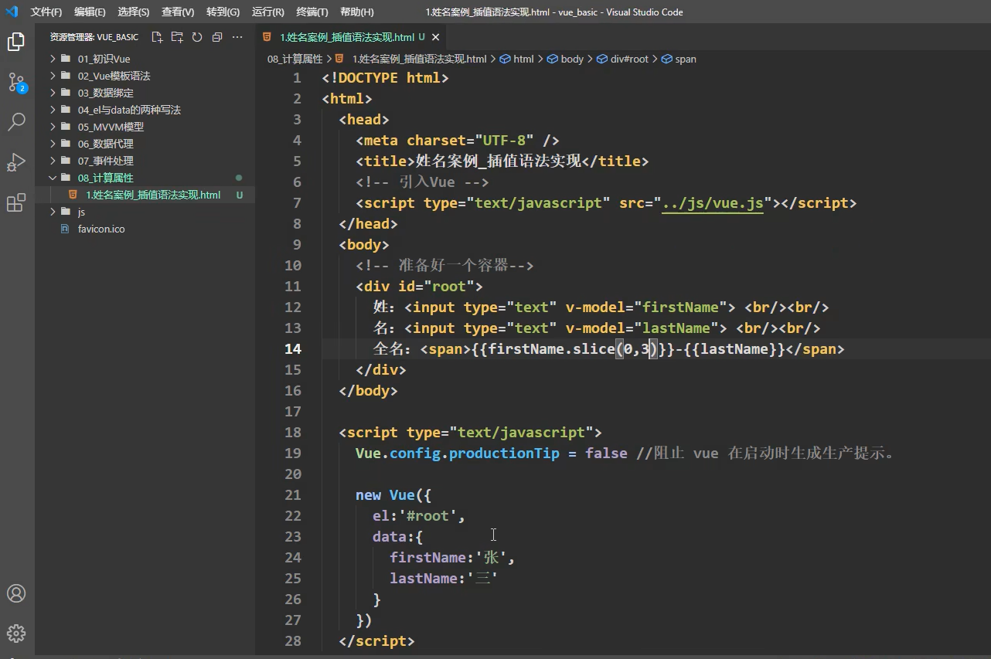Open the 编辑(E) menu
This screenshot has width=991, height=659.
coord(90,12)
